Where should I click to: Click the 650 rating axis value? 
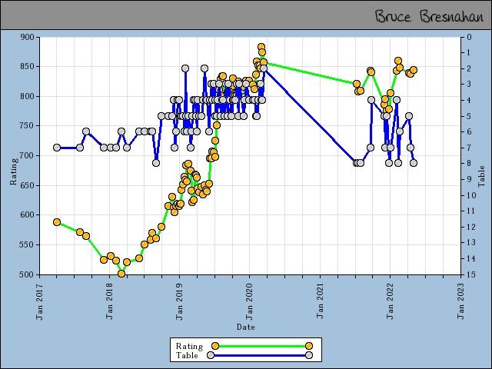(x=27, y=185)
